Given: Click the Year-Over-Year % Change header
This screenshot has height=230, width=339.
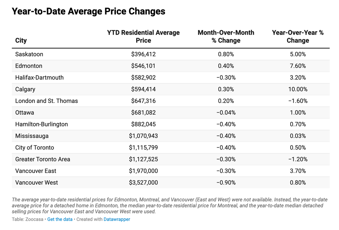Looking at the screenshot, I should coord(297,36).
